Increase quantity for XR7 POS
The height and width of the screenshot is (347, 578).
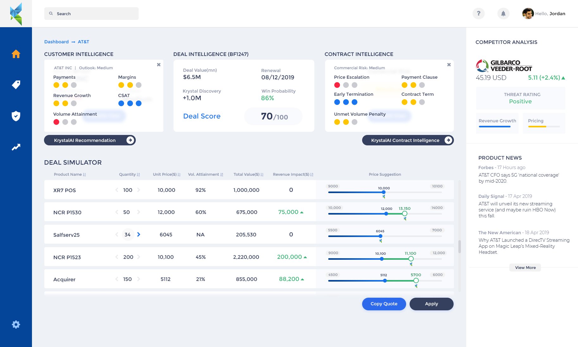point(139,190)
